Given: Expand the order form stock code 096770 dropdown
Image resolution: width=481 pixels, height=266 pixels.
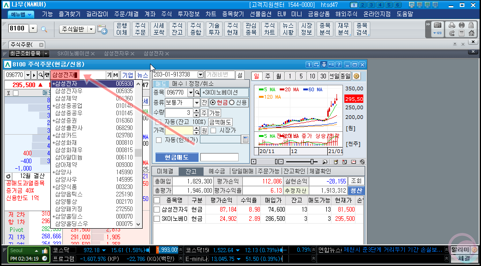Looking at the screenshot, I should pos(191,93).
